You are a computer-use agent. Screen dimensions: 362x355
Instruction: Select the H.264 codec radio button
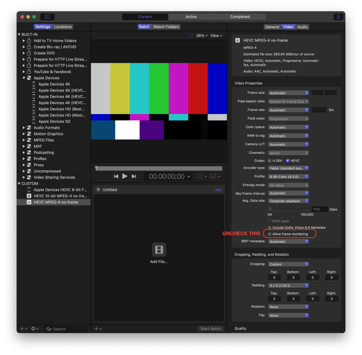coord(270,160)
